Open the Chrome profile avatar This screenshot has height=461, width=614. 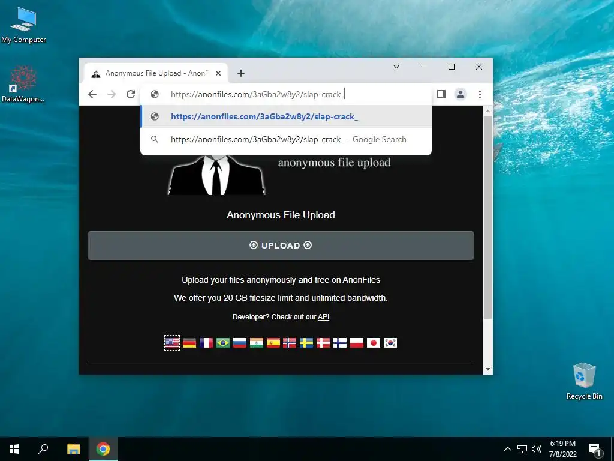click(460, 94)
